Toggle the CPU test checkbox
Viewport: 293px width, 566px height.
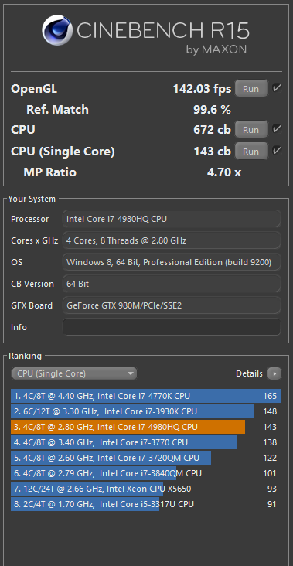277,129
